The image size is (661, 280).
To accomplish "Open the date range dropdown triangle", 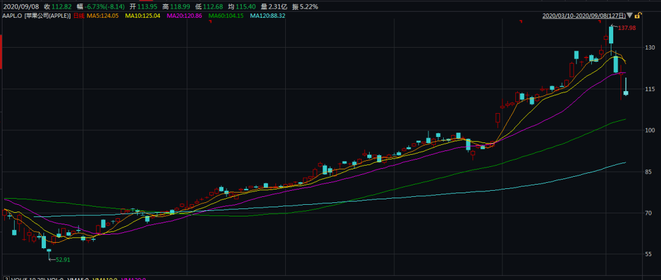I will coord(629,16).
